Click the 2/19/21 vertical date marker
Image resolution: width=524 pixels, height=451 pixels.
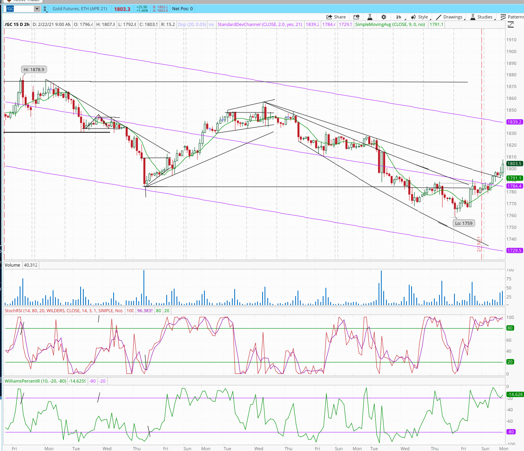tap(479, 244)
